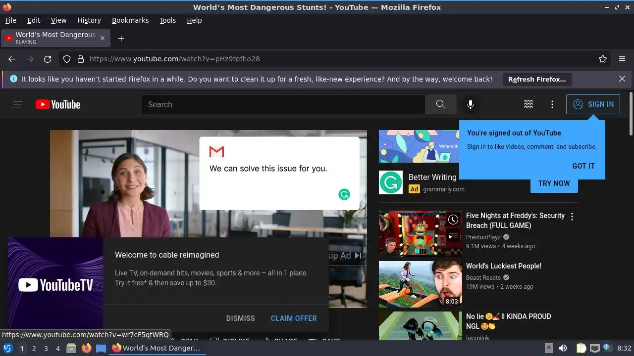Click the page vertical scrollbar

click(631, 114)
